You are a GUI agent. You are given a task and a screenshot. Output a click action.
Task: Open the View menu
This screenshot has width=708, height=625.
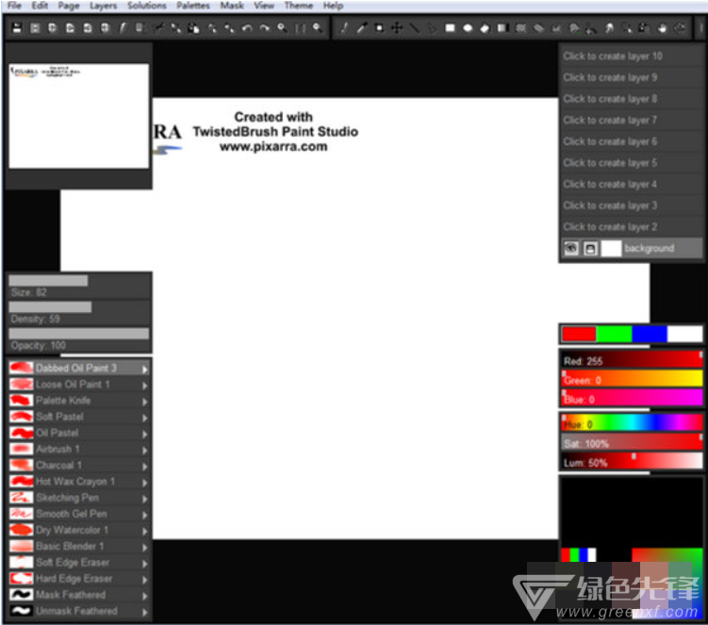pyautogui.click(x=264, y=6)
